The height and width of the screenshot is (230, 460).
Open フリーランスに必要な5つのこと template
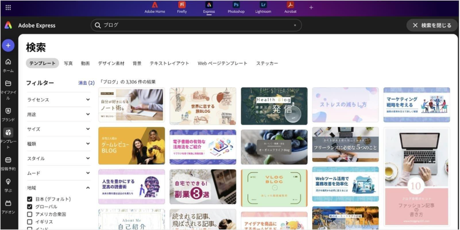tap(345, 144)
